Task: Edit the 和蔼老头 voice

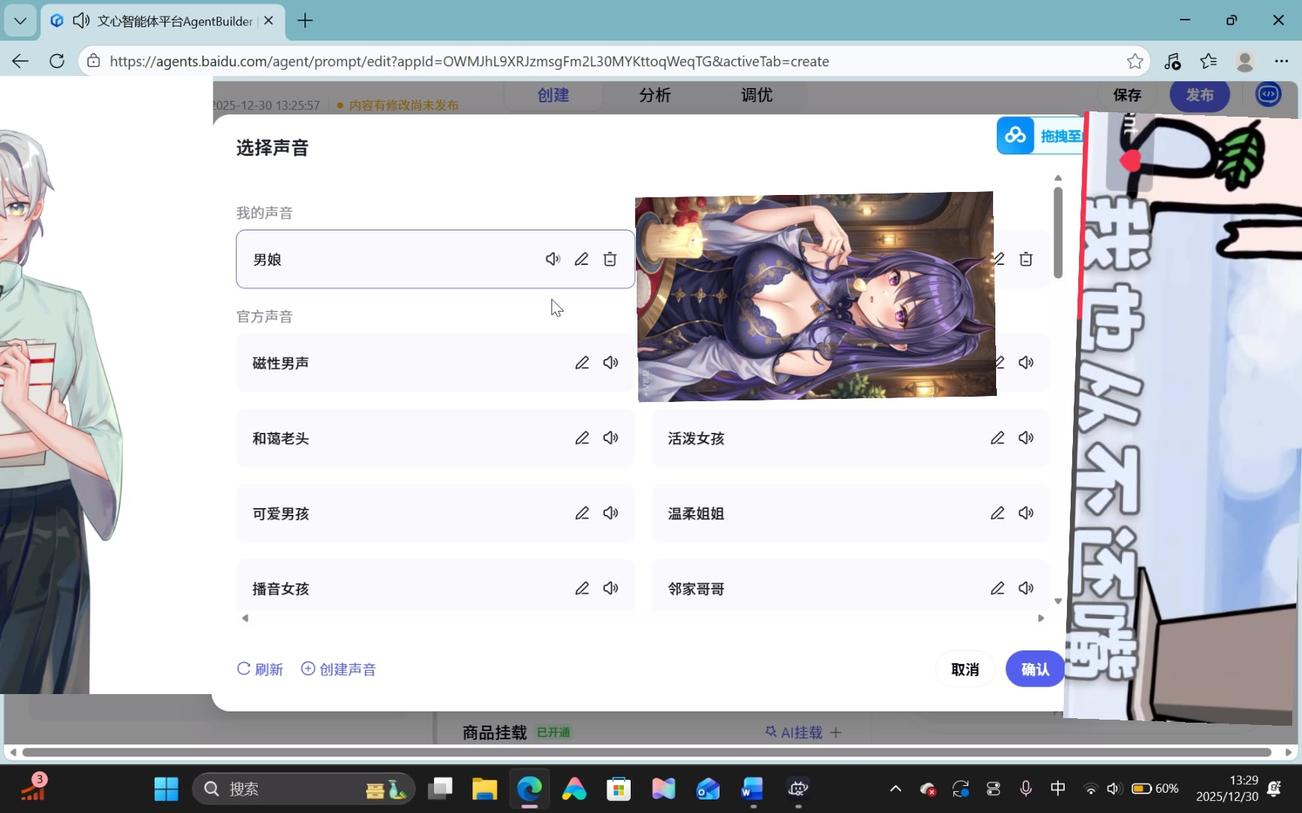Action: (582, 438)
